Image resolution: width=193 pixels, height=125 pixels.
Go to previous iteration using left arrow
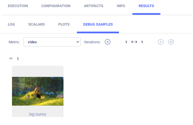108,42
